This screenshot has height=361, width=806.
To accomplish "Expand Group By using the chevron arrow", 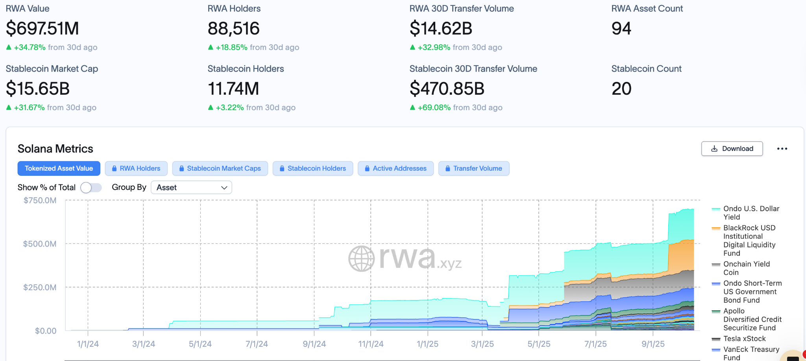I will pyautogui.click(x=224, y=188).
